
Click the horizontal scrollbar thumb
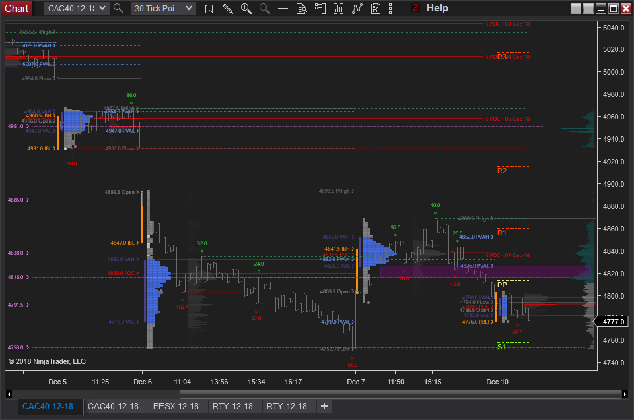tap(400, 394)
